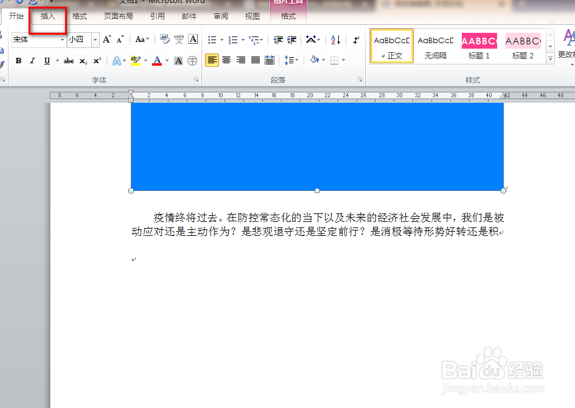Select align right
The height and width of the screenshot is (408, 575).
(x=240, y=60)
